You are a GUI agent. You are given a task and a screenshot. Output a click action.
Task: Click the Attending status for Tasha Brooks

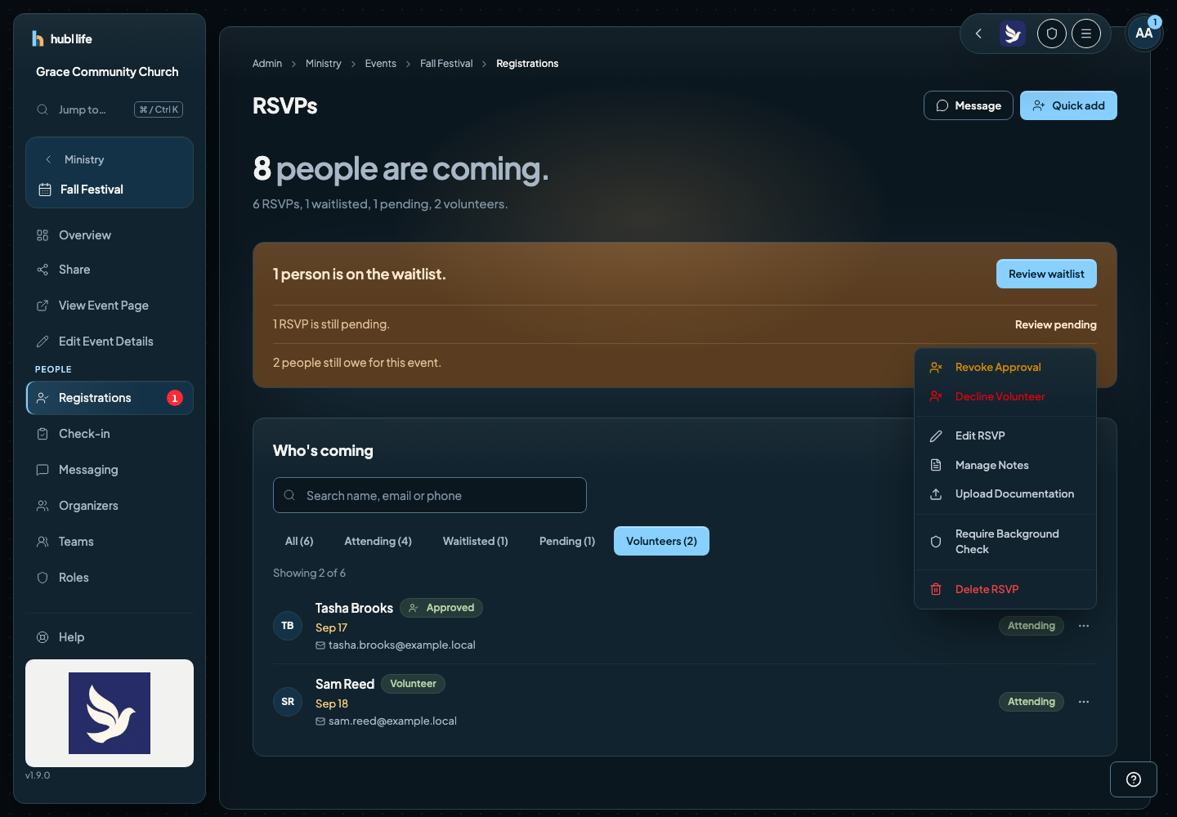(1032, 626)
